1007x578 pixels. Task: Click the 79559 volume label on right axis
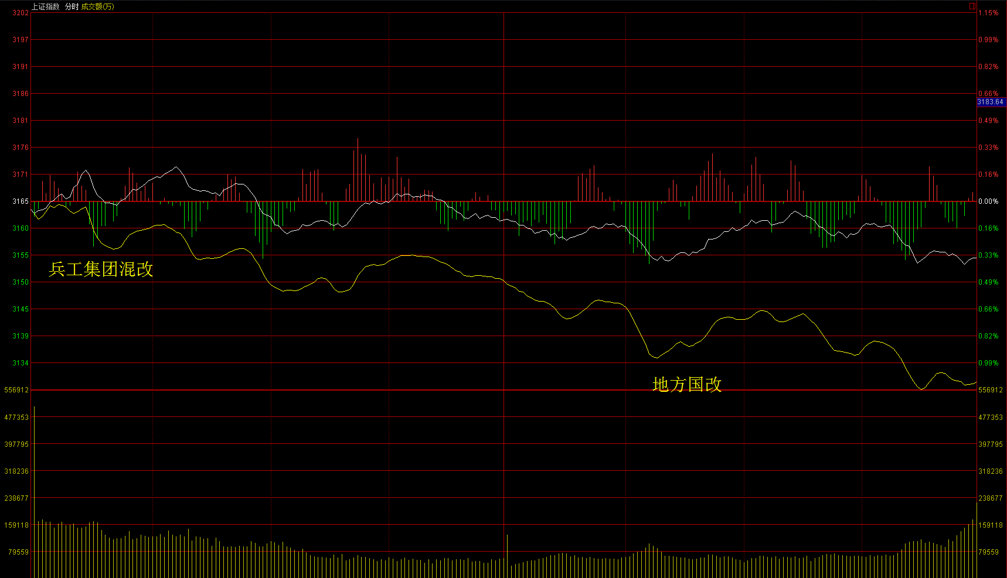point(988,552)
